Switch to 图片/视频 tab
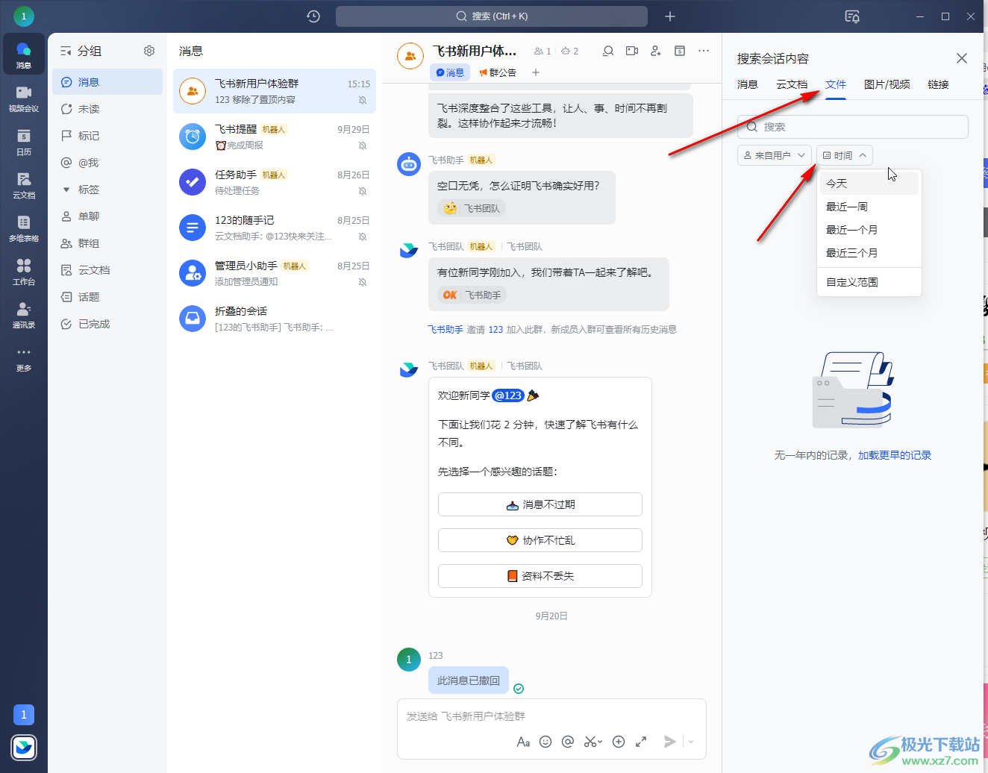This screenshot has width=988, height=773. 887,84
